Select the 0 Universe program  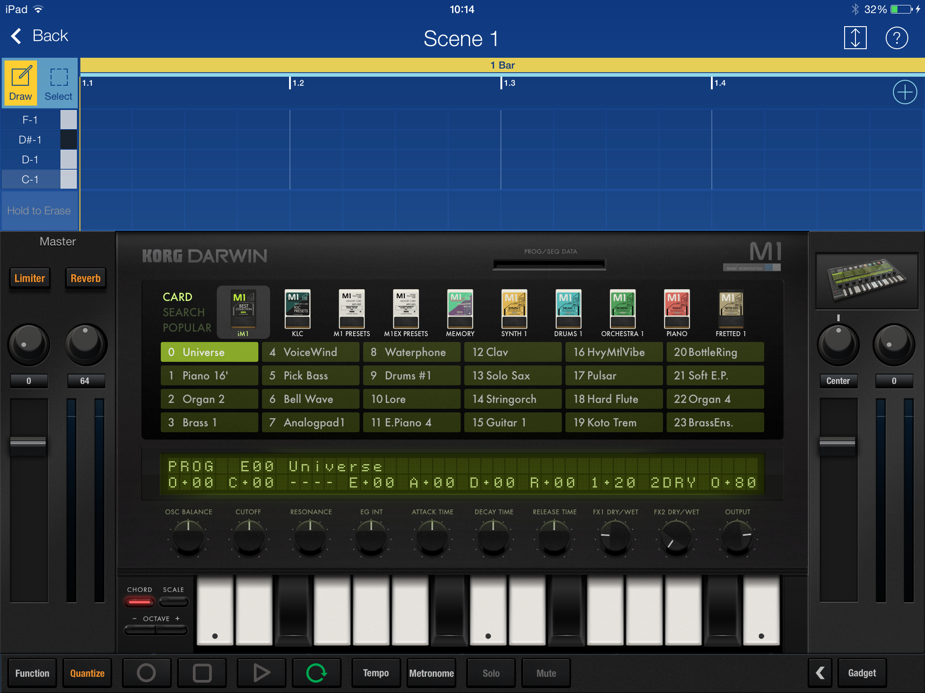coord(210,352)
